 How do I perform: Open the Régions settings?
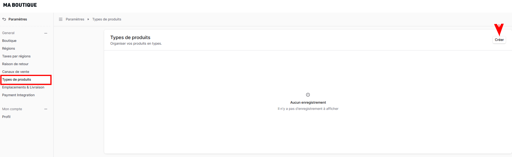point(8,48)
